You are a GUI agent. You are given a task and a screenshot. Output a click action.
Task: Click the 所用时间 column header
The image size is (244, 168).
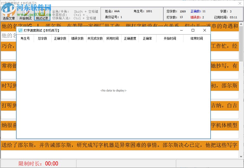[112, 39]
